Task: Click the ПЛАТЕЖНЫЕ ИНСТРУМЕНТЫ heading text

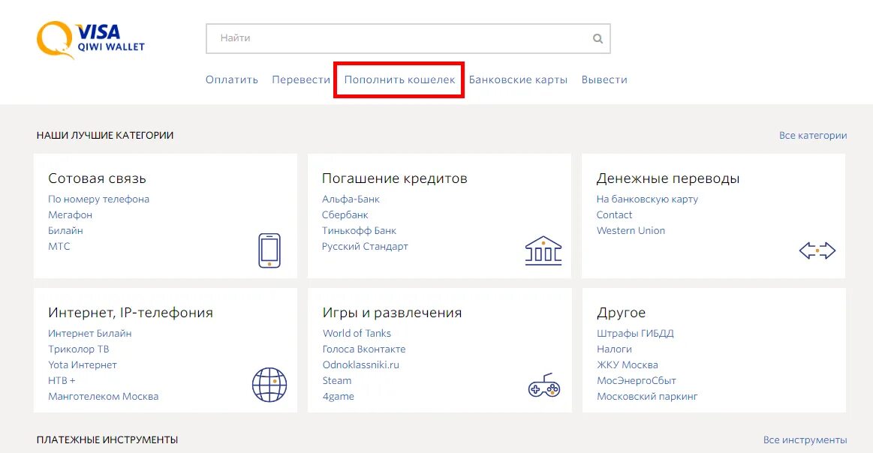Action: pyautogui.click(x=107, y=439)
